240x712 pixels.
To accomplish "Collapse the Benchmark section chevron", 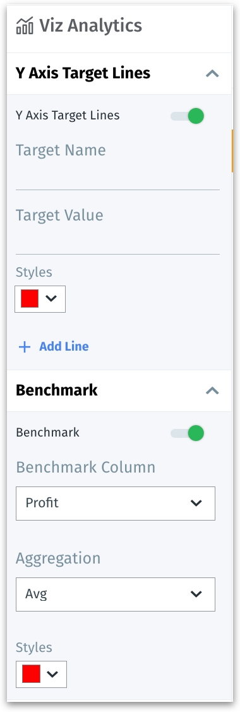I will tap(212, 390).
